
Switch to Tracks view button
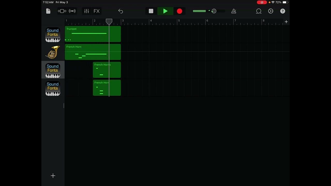[62, 11]
